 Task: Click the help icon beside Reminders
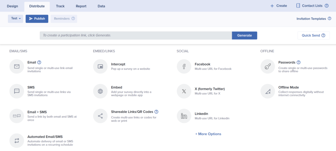tap(73, 19)
